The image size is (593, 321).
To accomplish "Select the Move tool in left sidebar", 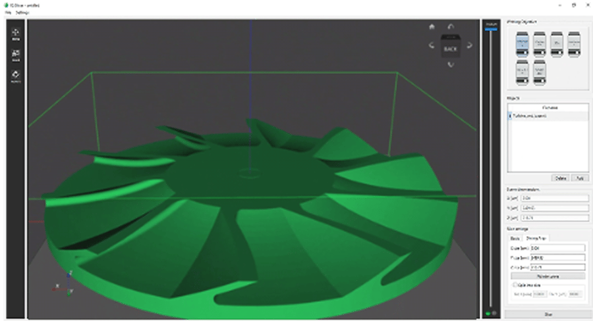I will pos(16,34).
